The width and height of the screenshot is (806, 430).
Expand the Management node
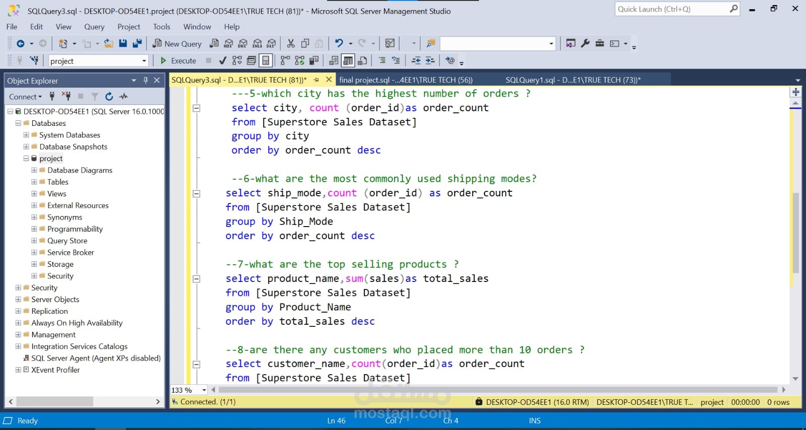(x=18, y=335)
